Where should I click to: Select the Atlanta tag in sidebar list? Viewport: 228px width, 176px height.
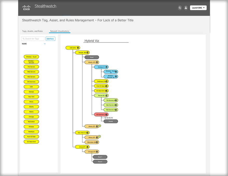click(31, 107)
